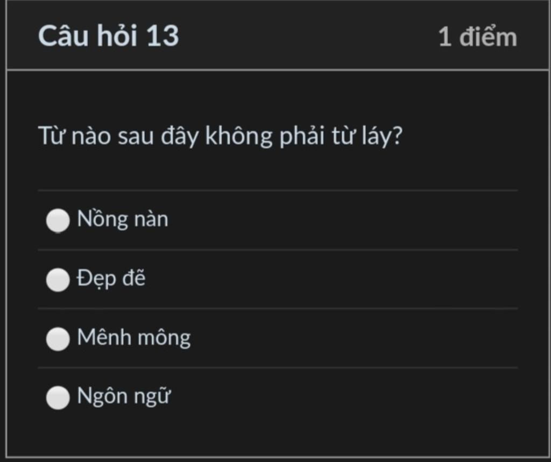Click blank row area beside Ngôn ngữ
The height and width of the screenshot is (462, 551).
(344, 397)
